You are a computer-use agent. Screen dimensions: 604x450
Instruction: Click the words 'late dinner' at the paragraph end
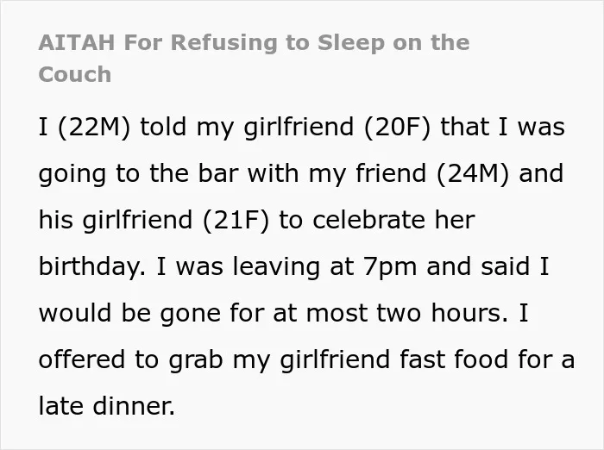(107, 406)
